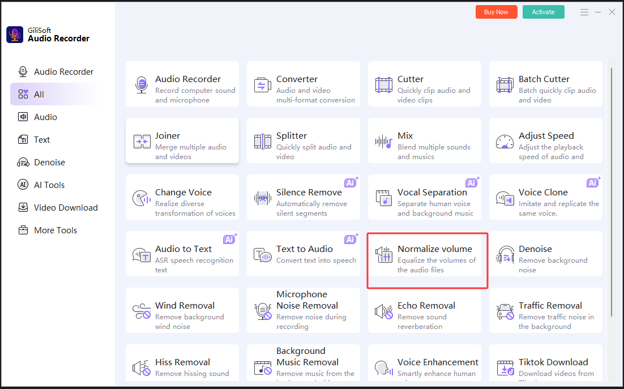The width and height of the screenshot is (624, 389).
Task: Open the Audio Recorder card title
Action: [188, 79]
